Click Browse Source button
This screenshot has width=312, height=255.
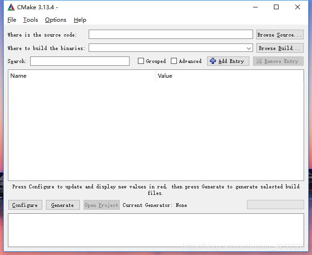[x=280, y=35]
